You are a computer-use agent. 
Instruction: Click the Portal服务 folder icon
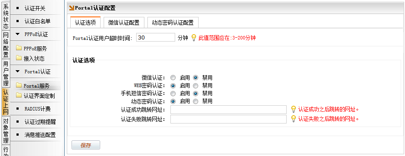tap(19, 85)
